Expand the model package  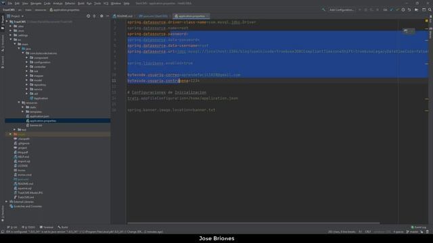click(27, 80)
